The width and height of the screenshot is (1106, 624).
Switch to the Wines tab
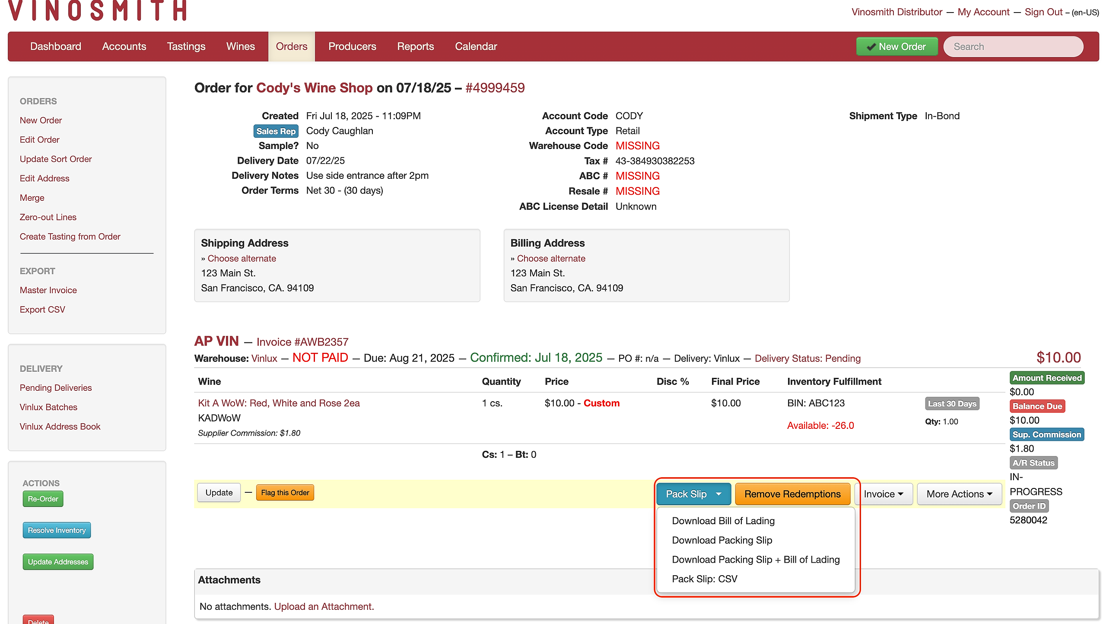(241, 46)
